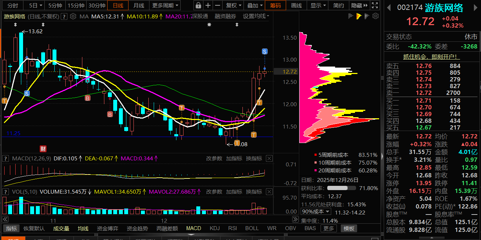Open 设置均线 moving average settings dropdown
The image size is (481, 240).
point(256,16)
